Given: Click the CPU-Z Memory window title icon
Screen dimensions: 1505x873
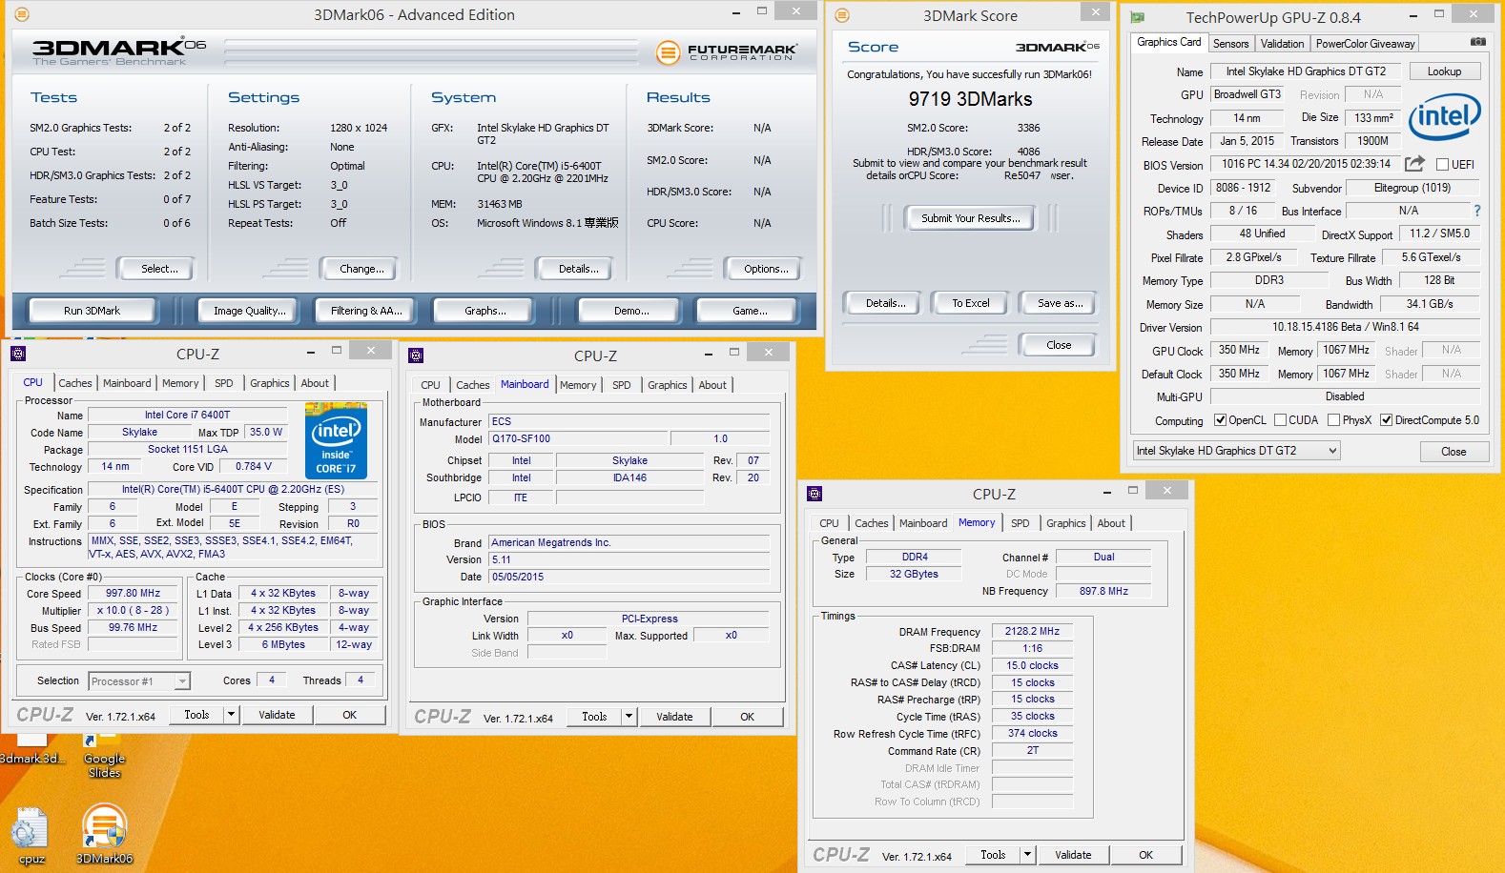Looking at the screenshot, I should 814,494.
